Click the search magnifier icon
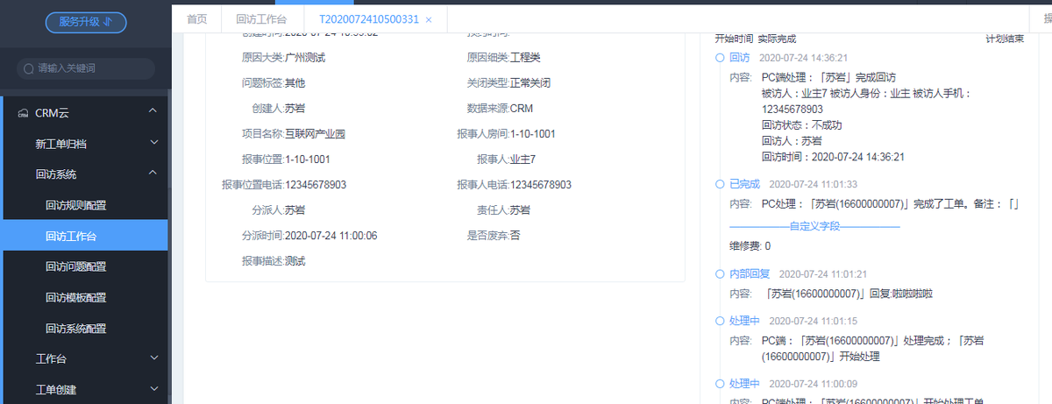Image resolution: width=1052 pixels, height=404 pixels. [x=29, y=68]
